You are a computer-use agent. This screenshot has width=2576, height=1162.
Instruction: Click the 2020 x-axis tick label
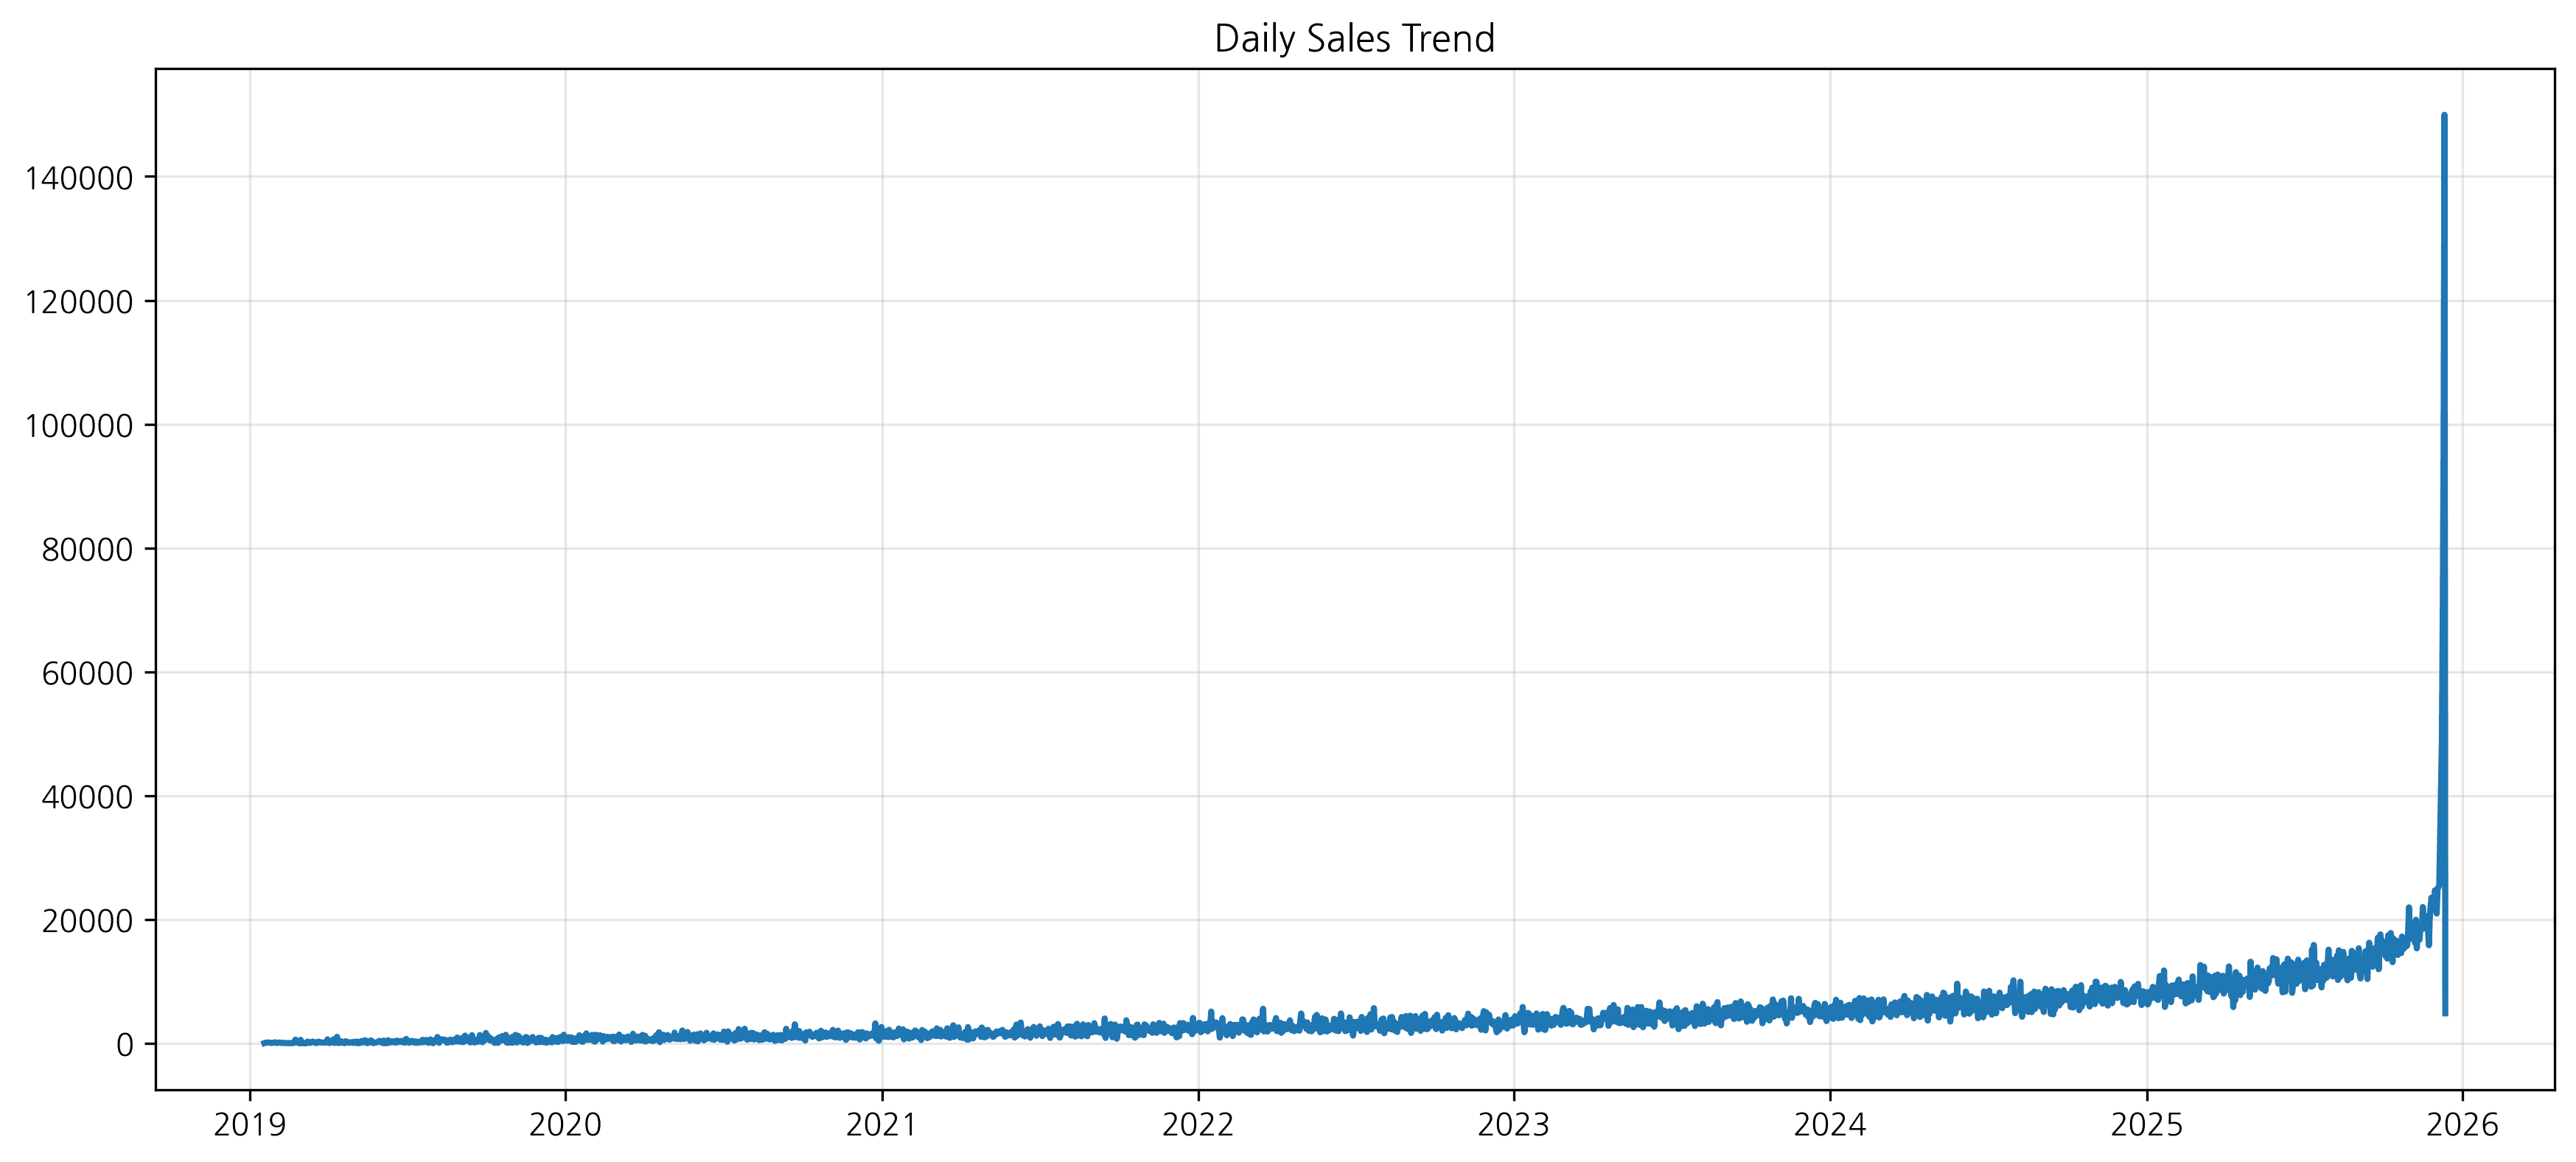click(x=565, y=1125)
